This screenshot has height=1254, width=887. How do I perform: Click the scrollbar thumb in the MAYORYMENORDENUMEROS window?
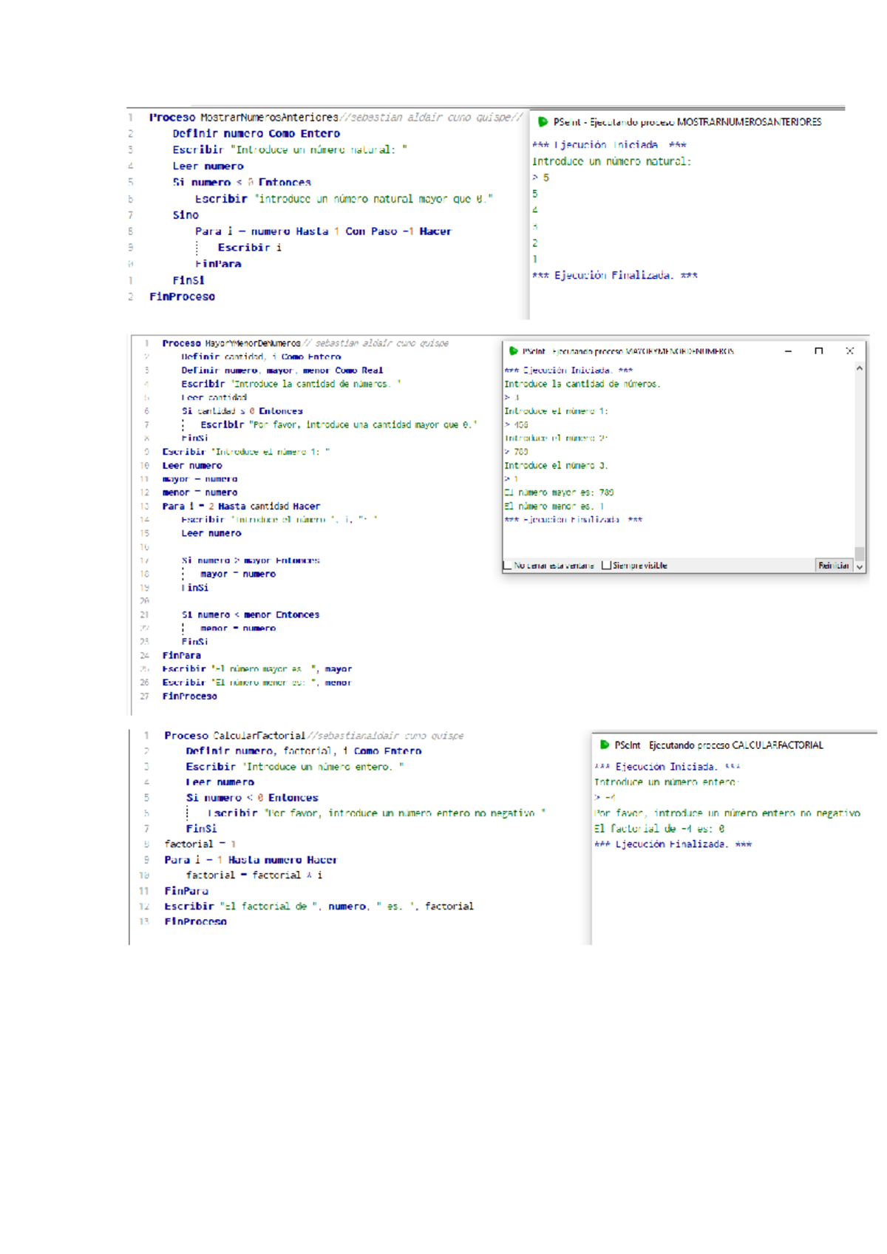(x=860, y=553)
